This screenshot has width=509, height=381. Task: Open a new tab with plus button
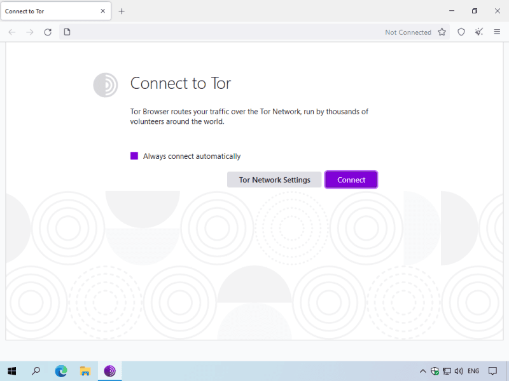click(x=122, y=11)
